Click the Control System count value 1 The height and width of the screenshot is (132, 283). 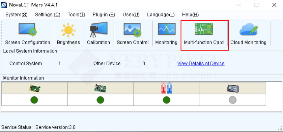click(x=59, y=63)
